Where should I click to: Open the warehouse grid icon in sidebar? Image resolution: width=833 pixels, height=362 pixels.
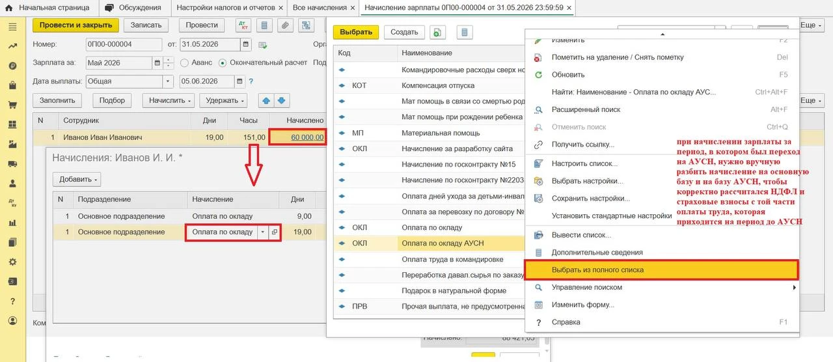click(12, 124)
